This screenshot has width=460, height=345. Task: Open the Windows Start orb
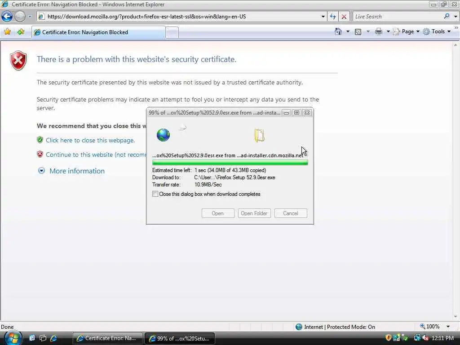13,338
